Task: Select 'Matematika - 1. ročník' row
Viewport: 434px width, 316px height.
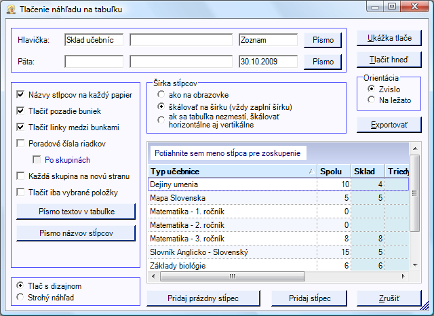Action: click(x=279, y=212)
